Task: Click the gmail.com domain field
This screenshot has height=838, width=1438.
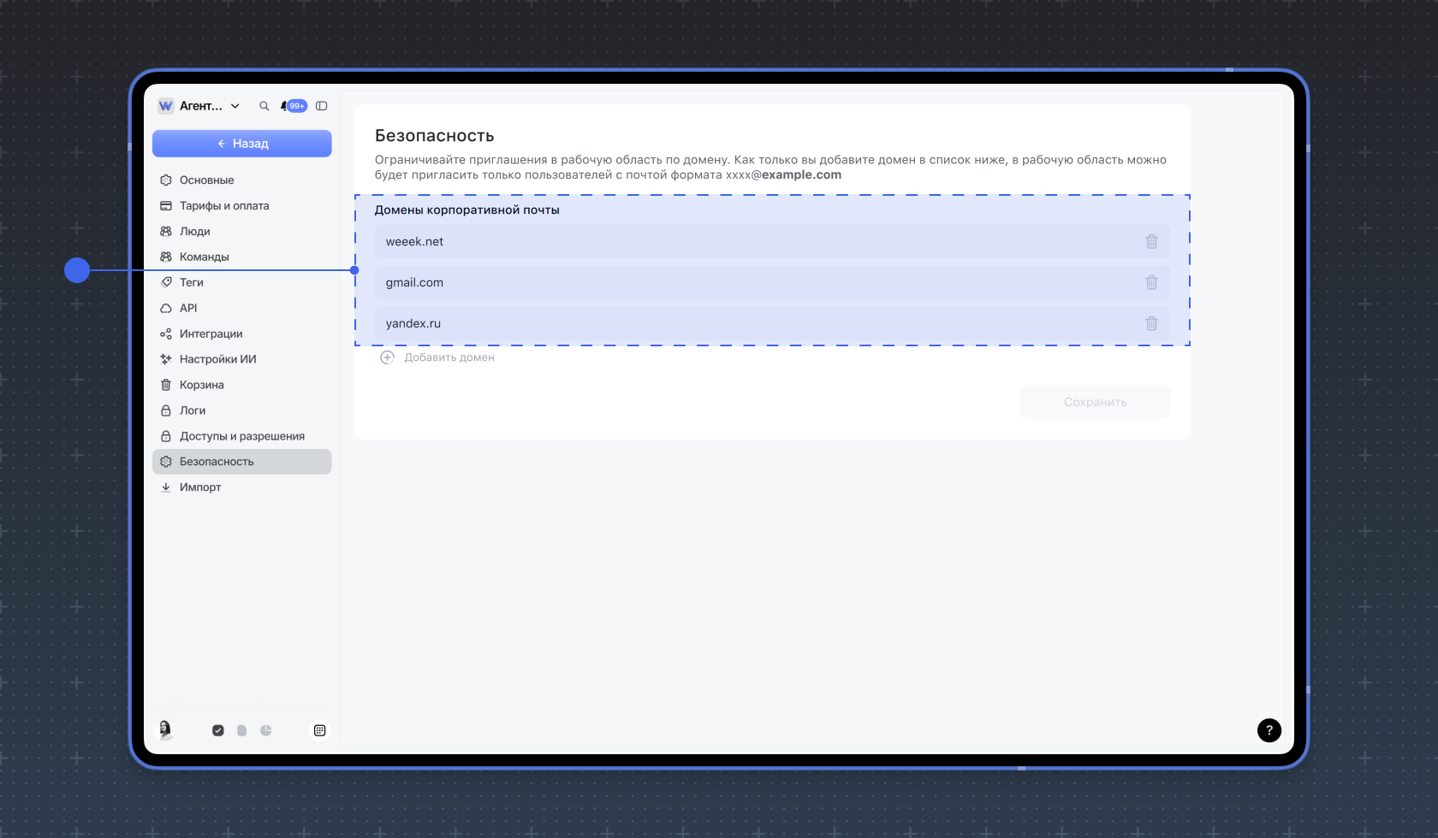Action: (753, 283)
